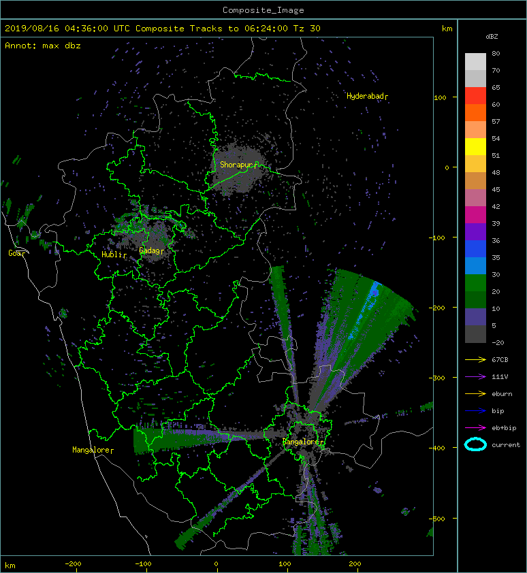Image resolution: width=527 pixels, height=573 pixels.
Task: Select the dark orange 57-60 dBZ swatch
Action: click(475, 112)
